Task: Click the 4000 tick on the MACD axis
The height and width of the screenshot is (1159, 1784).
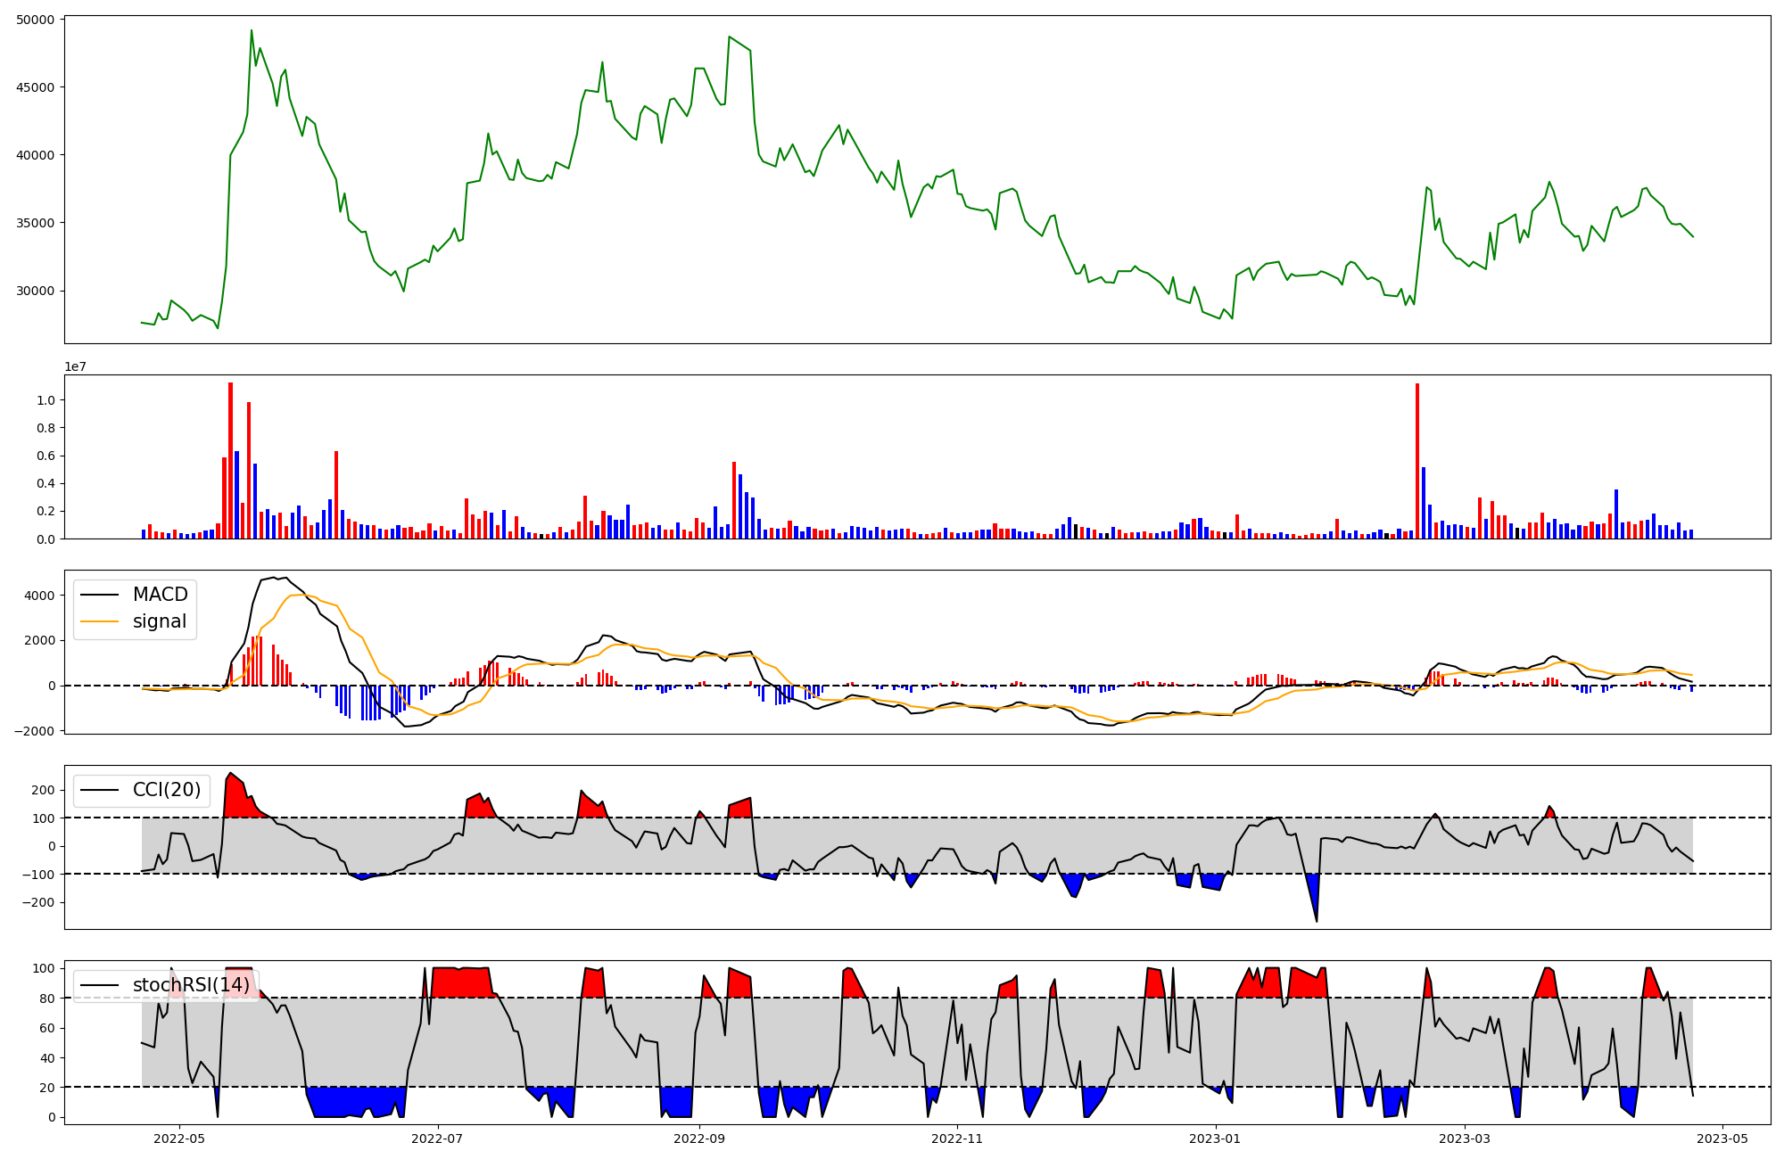Action: [x=39, y=596]
